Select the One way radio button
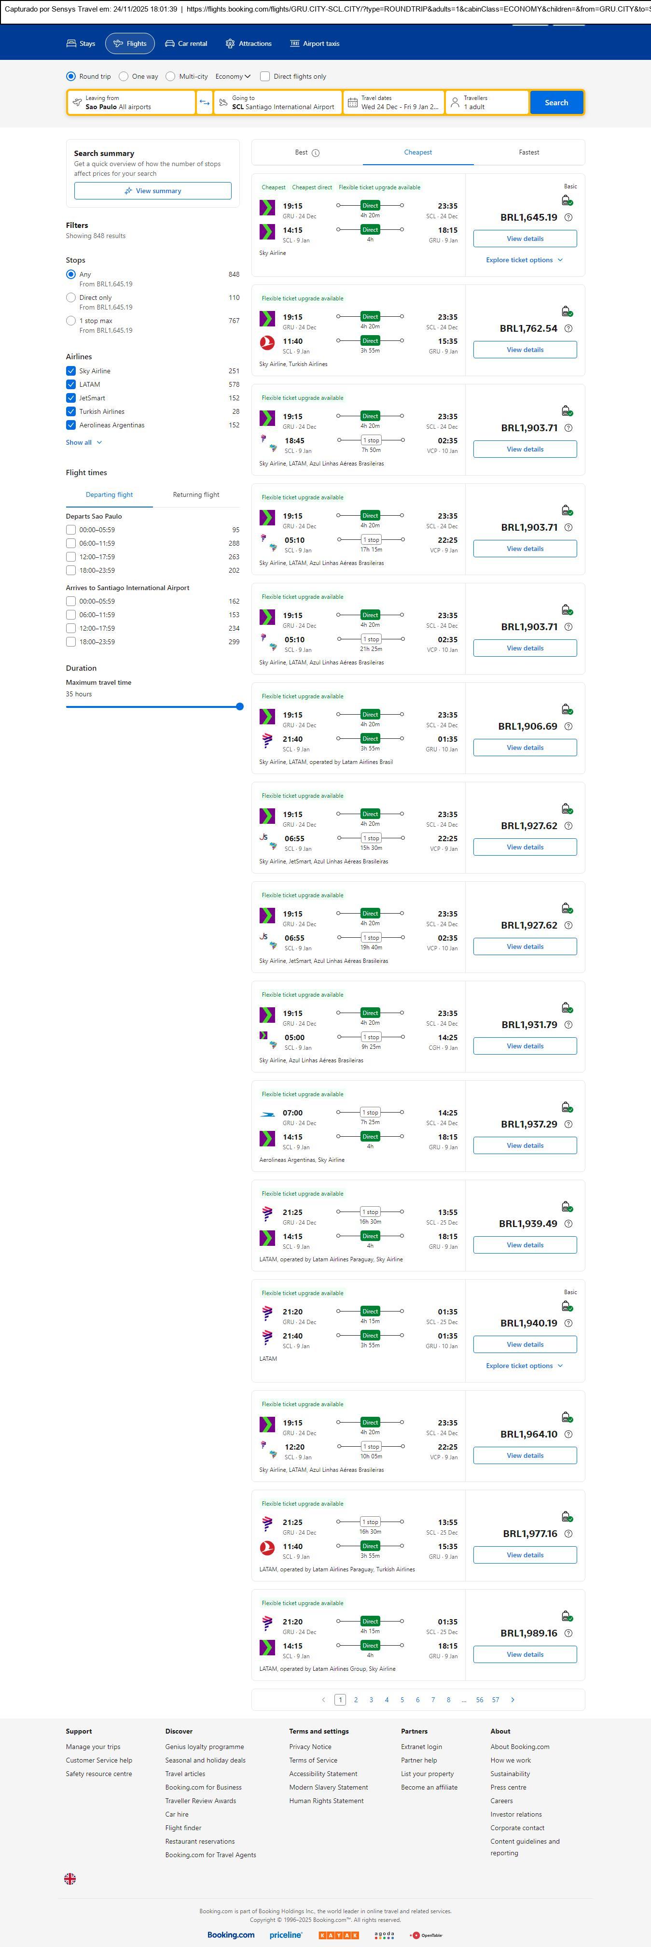The width and height of the screenshot is (651, 1947). pyautogui.click(x=124, y=76)
